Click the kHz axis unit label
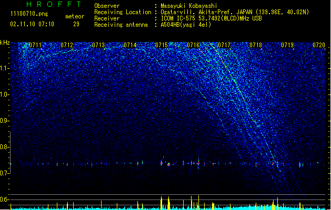Viewport: 331px width, 210px height. pos(5,43)
